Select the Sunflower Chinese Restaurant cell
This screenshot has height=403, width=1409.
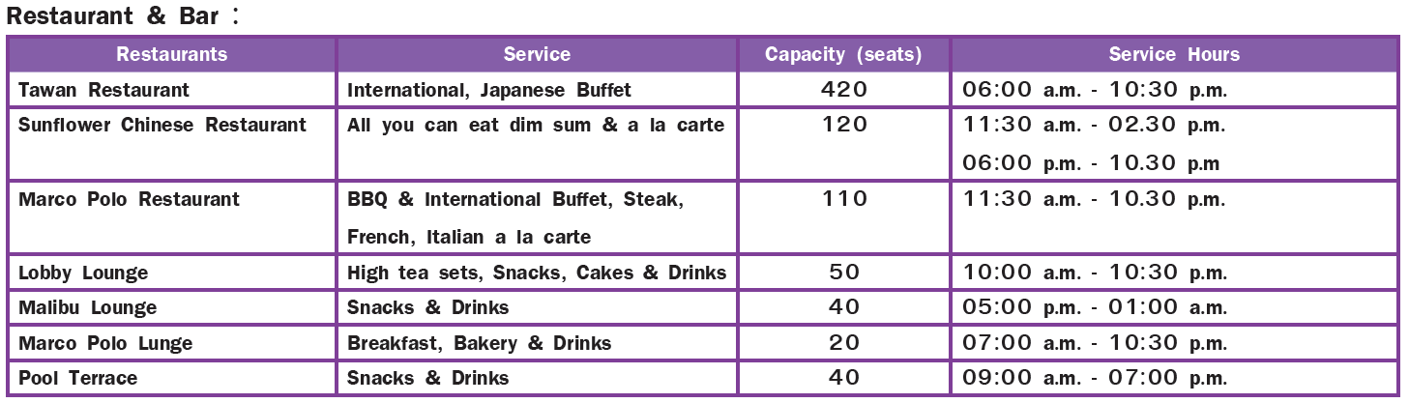coord(162,125)
